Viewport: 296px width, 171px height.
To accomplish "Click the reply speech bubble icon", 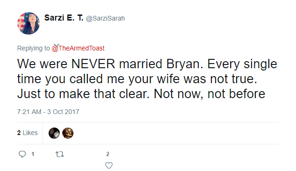I will [x=22, y=154].
